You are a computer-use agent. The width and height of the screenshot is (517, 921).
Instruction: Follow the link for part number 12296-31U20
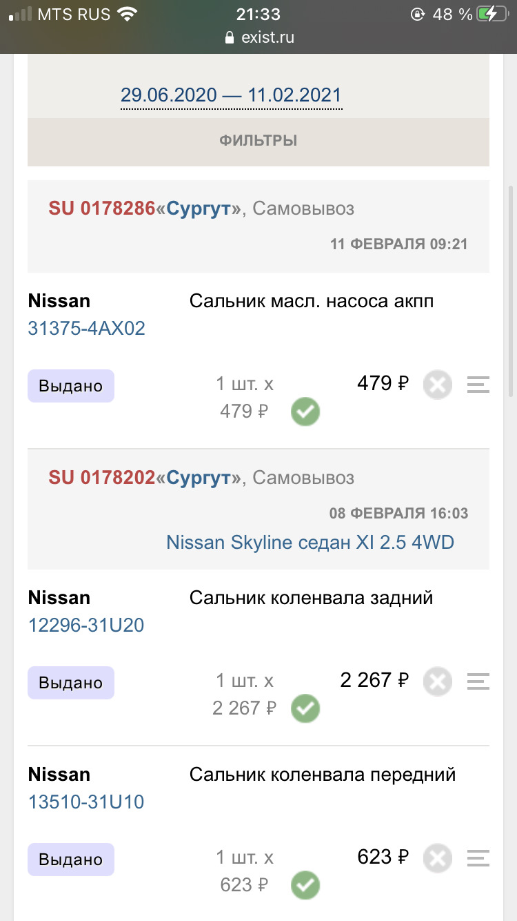(x=85, y=625)
